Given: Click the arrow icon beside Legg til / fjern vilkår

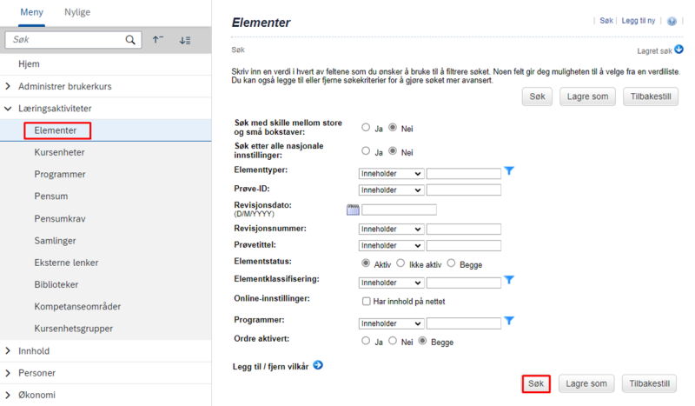Looking at the screenshot, I should (318, 365).
